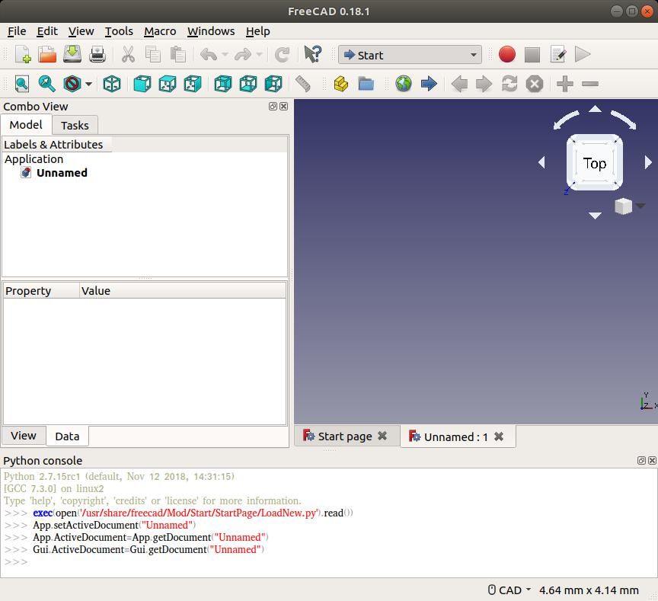Close the Unnamed : 1 document tab
Screen dimensions: 658x601
click(x=499, y=436)
